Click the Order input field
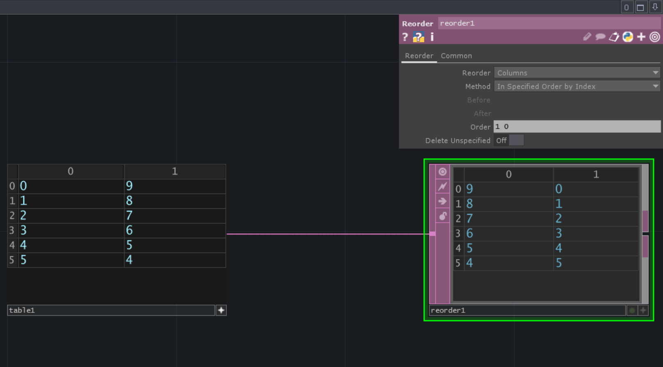Screen dimensions: 663x367 coord(576,127)
